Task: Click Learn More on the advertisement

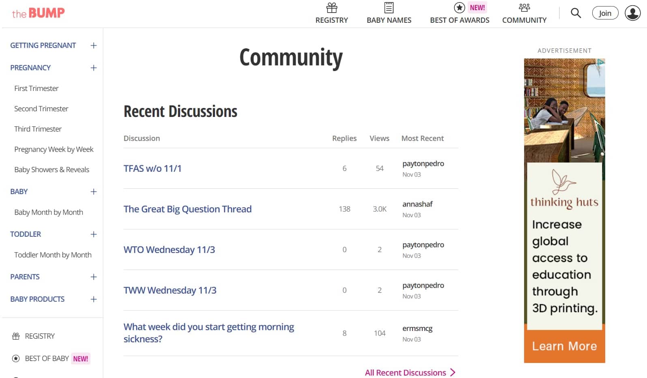Action: click(x=564, y=346)
